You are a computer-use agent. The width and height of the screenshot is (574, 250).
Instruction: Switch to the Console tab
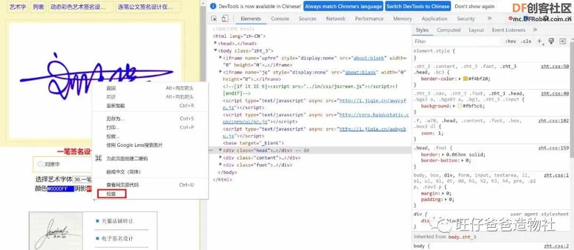[280, 19]
